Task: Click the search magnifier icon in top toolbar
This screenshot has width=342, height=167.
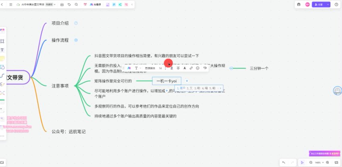Action: [x=76, y=4]
